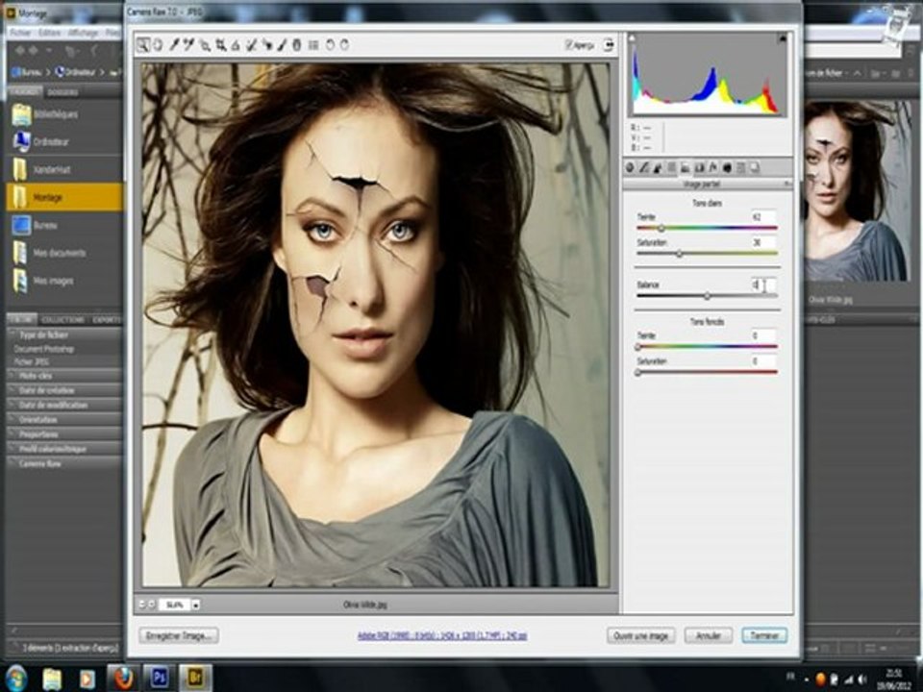Open the Detail panel tab
Image resolution: width=923 pixels, height=692 pixels.
pyautogui.click(x=657, y=167)
